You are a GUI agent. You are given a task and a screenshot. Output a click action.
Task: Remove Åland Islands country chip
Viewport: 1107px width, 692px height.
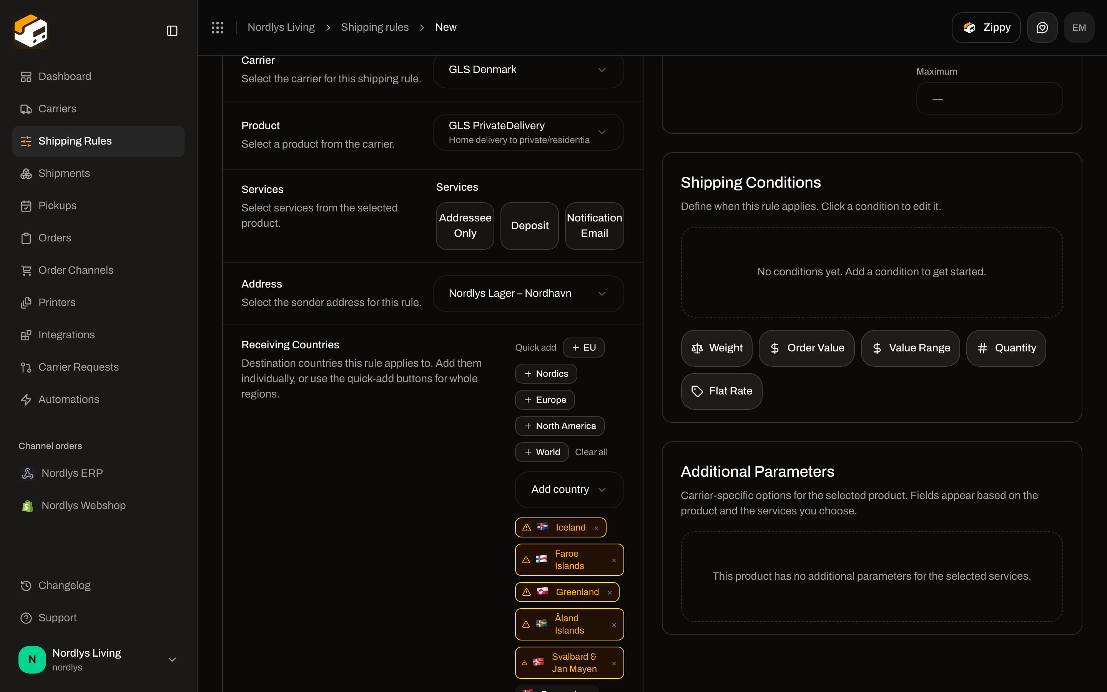[x=614, y=625]
